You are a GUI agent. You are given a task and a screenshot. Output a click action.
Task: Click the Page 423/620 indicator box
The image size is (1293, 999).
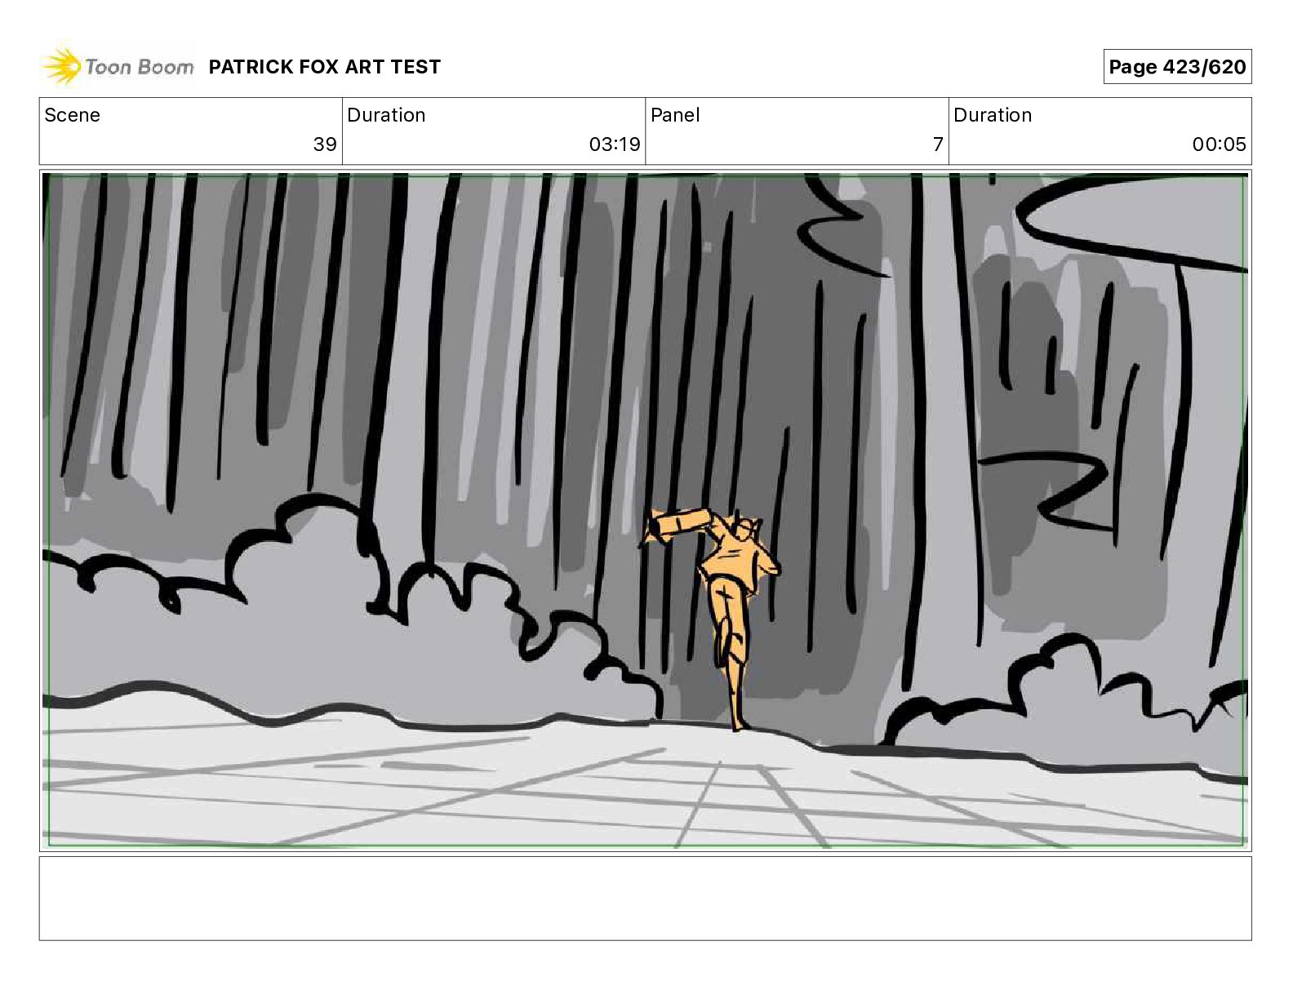click(x=1177, y=67)
